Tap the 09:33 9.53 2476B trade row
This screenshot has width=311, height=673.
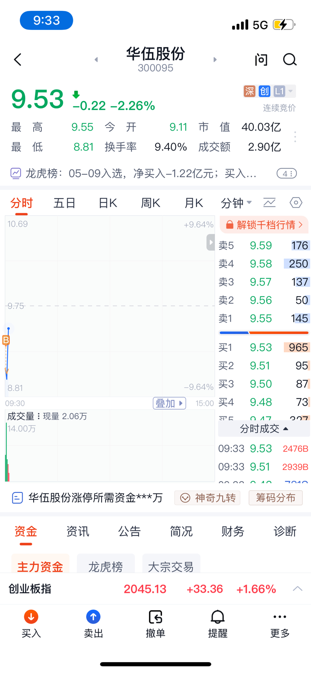[264, 449]
